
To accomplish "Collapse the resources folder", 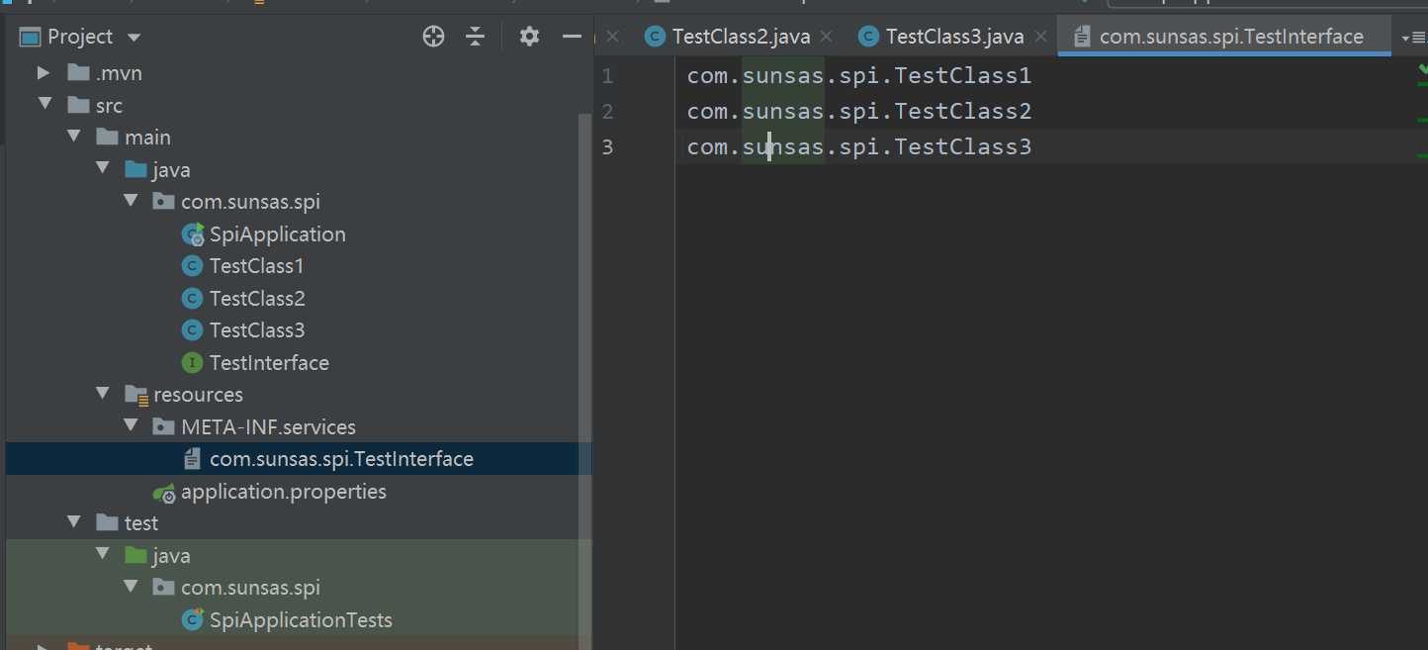I will [102, 394].
